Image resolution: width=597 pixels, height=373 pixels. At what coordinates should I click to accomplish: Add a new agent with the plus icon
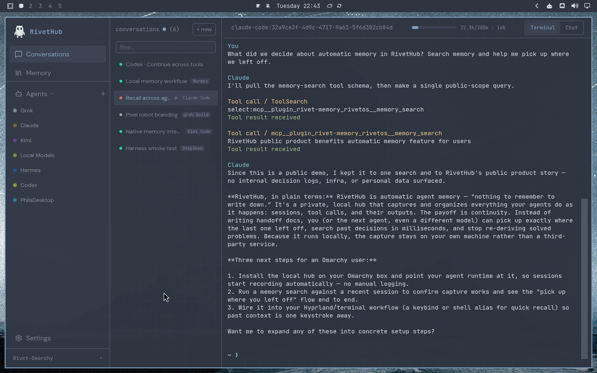tap(103, 94)
